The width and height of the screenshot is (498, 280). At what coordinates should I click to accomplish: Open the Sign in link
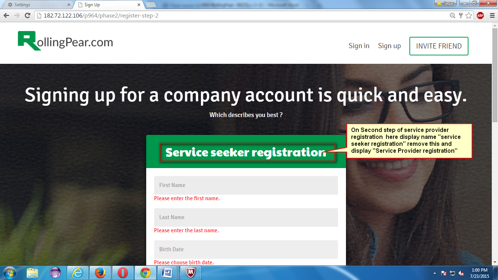359,46
